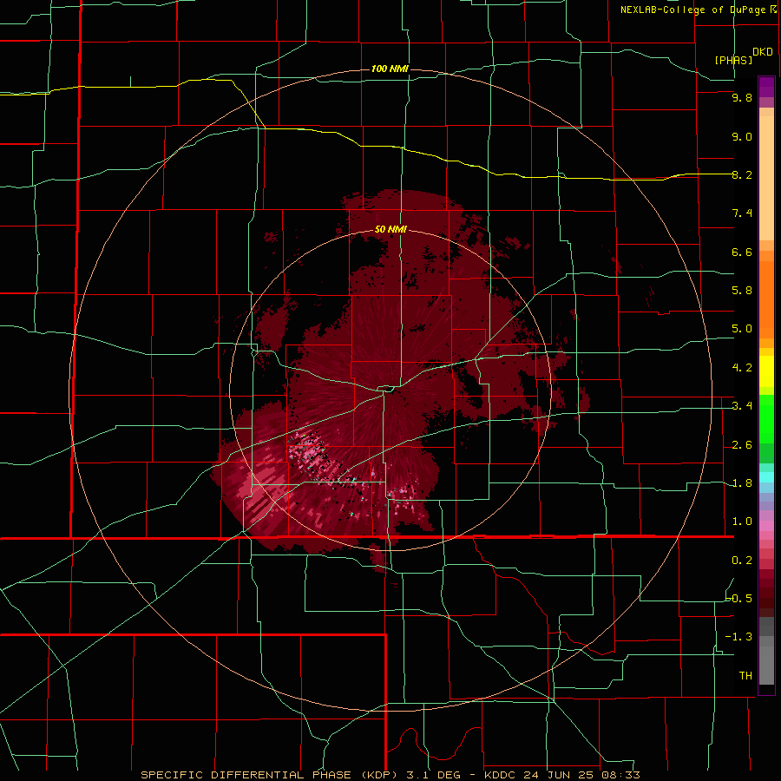The image size is (781, 781).
Task: Click the cyan segment of the color bar
Action: (x=766, y=477)
